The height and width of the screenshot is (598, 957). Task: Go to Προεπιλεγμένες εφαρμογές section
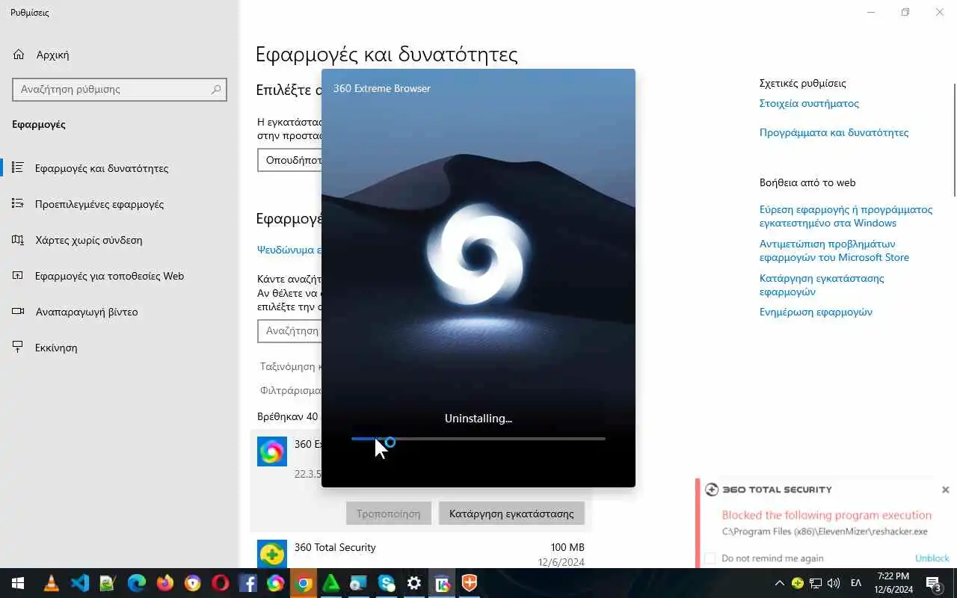(120, 204)
